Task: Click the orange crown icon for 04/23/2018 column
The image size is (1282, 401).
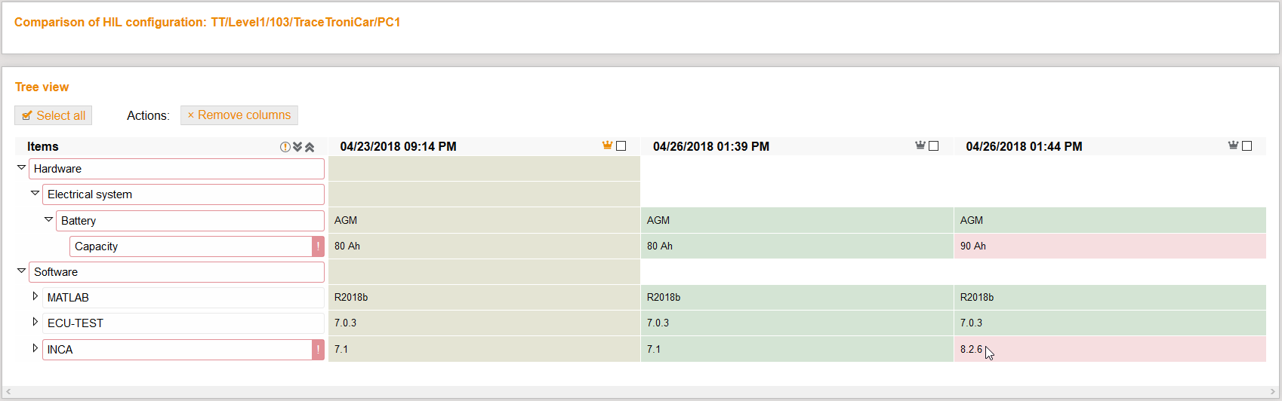Action: [x=607, y=145]
